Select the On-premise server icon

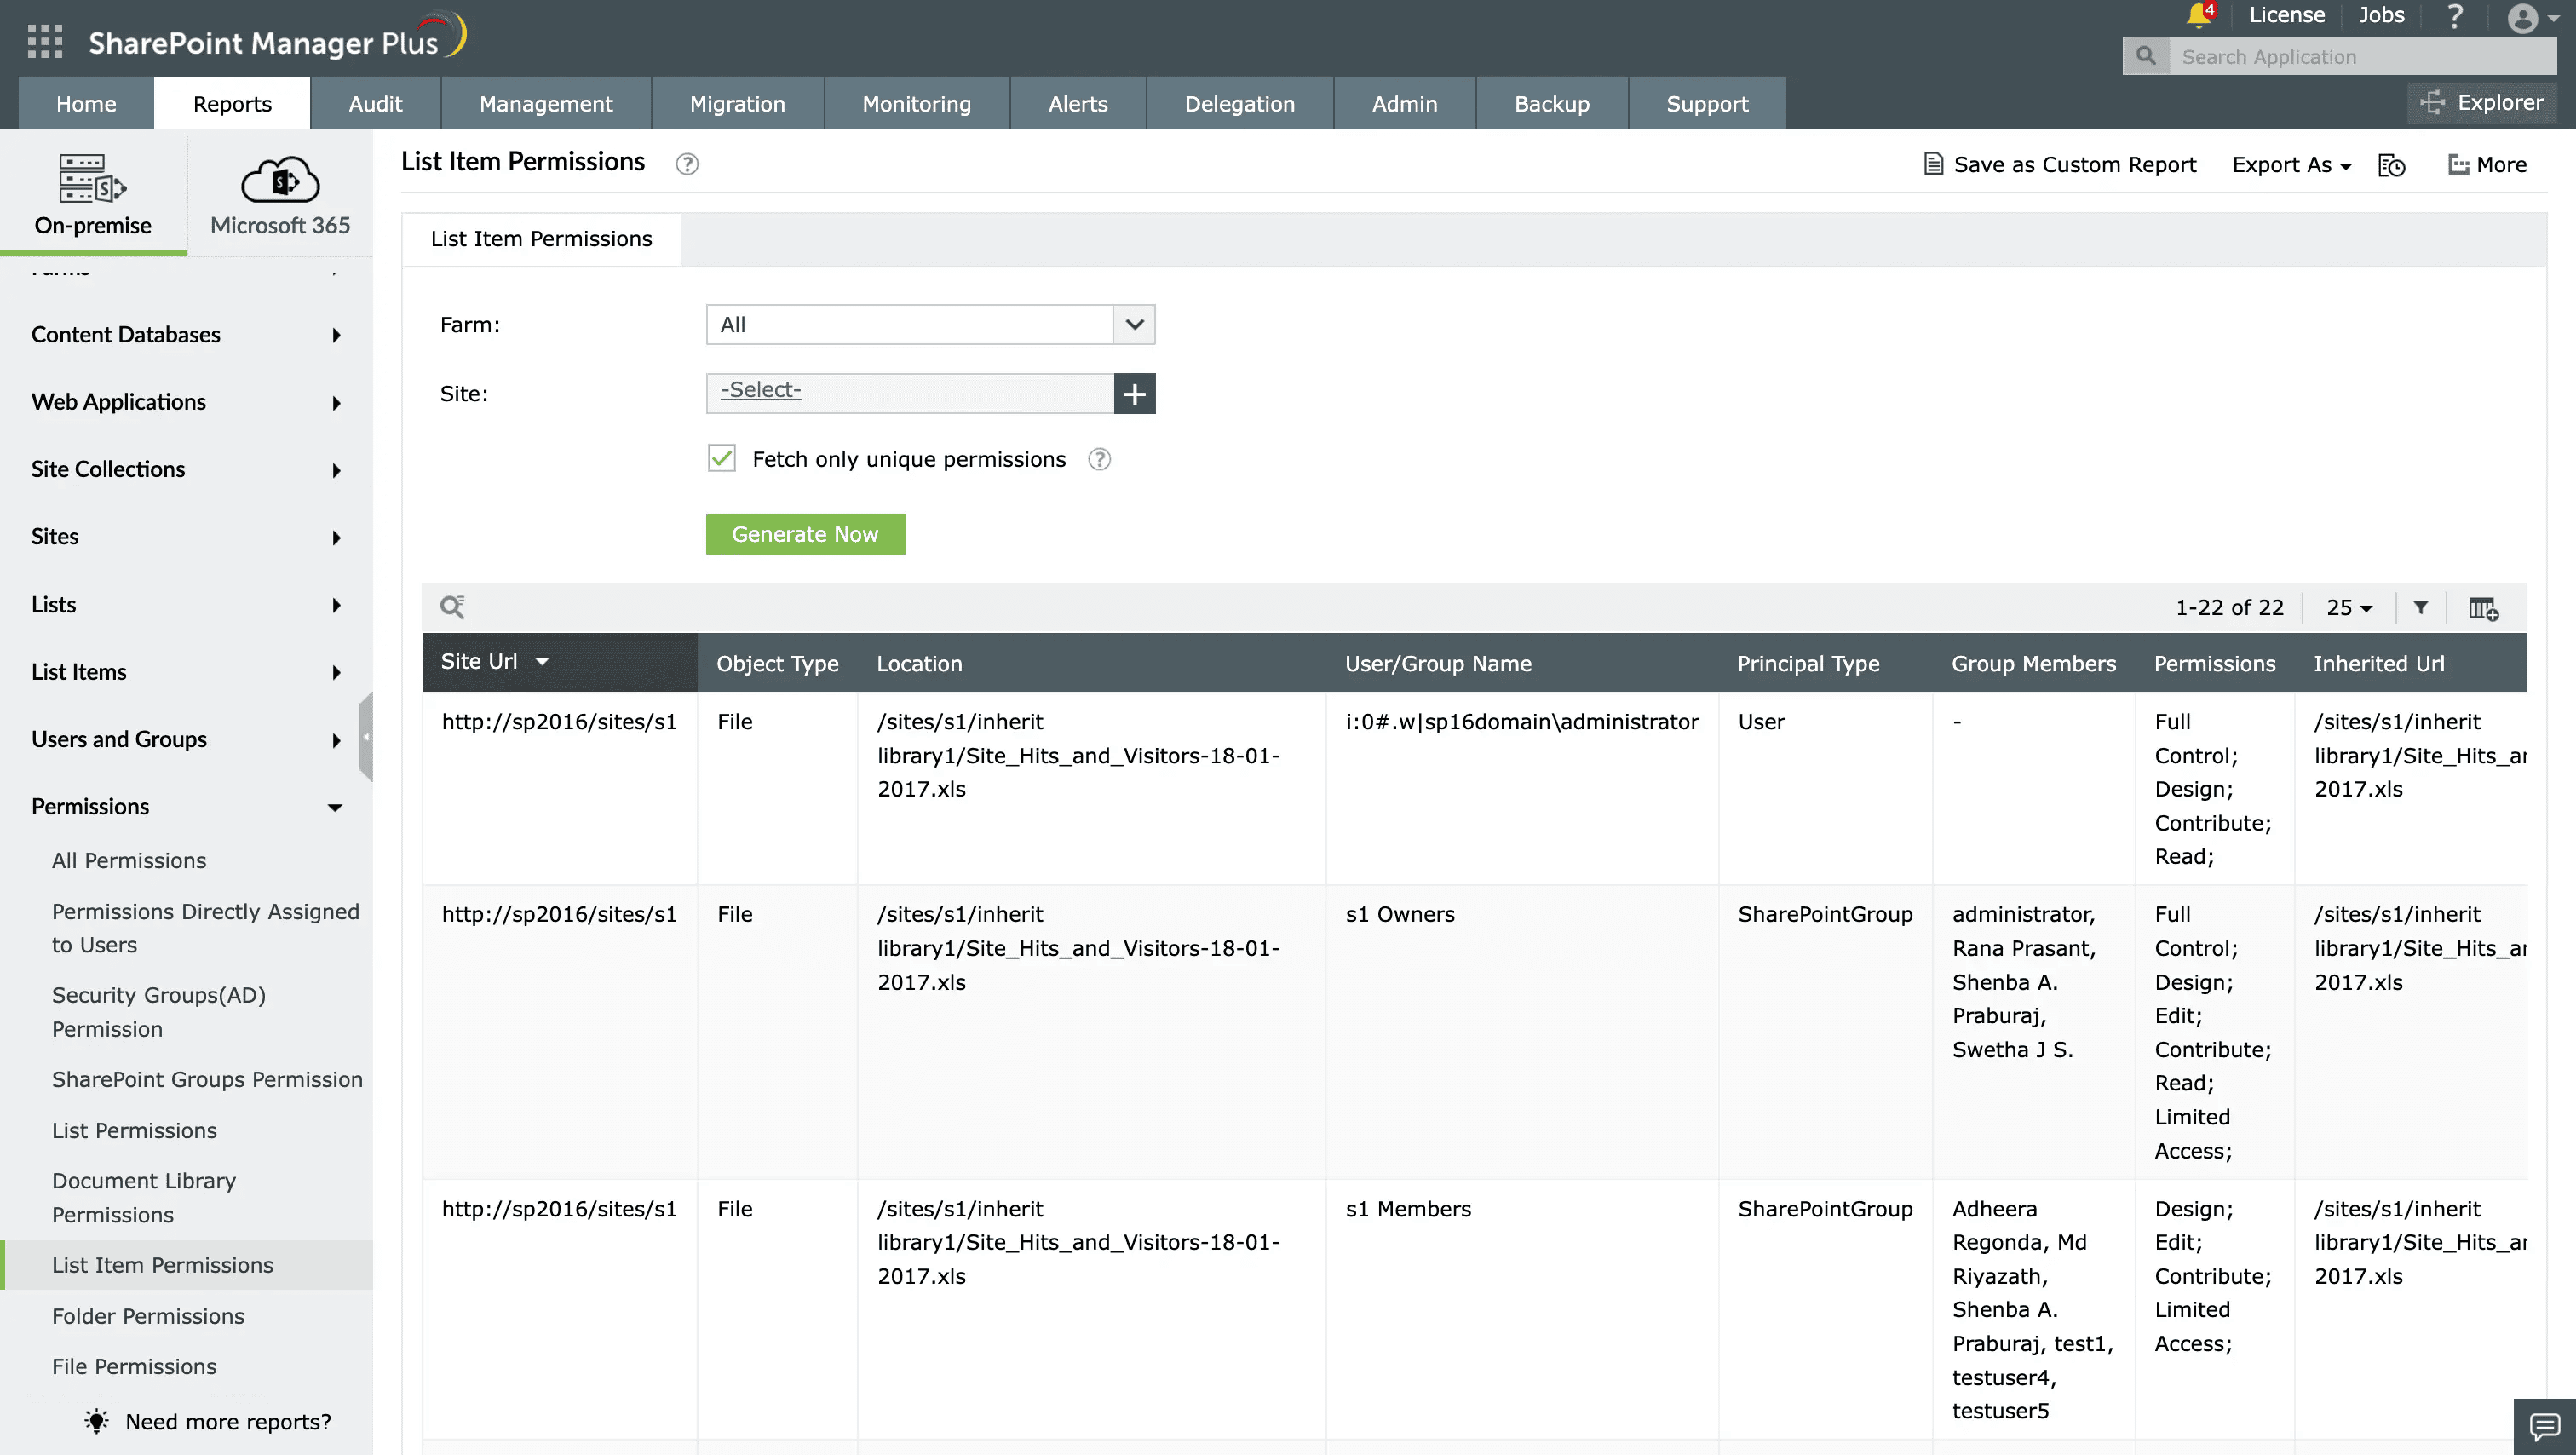tap(92, 180)
